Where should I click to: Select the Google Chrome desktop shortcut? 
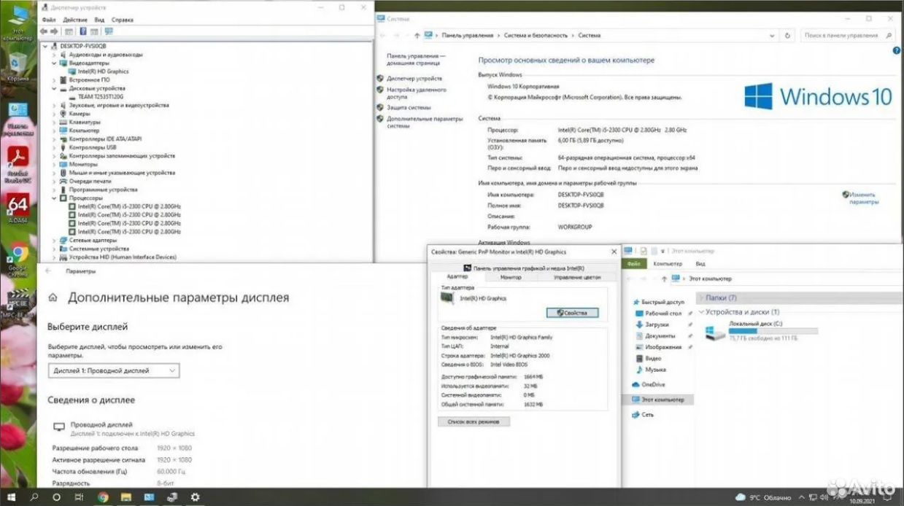[18, 259]
